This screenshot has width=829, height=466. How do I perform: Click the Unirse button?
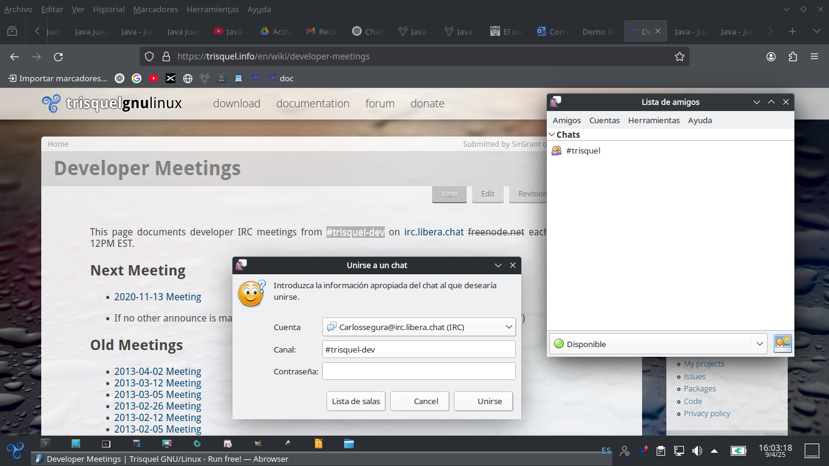point(483,401)
